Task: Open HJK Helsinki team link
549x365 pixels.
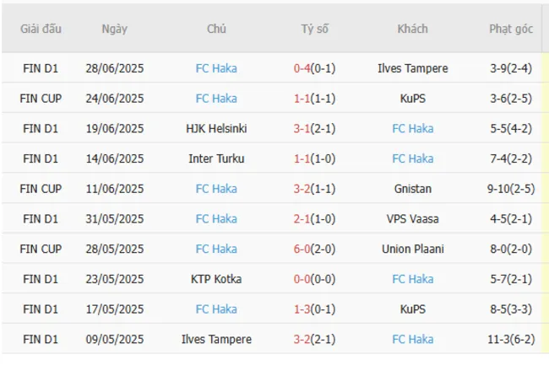Action: pos(216,129)
